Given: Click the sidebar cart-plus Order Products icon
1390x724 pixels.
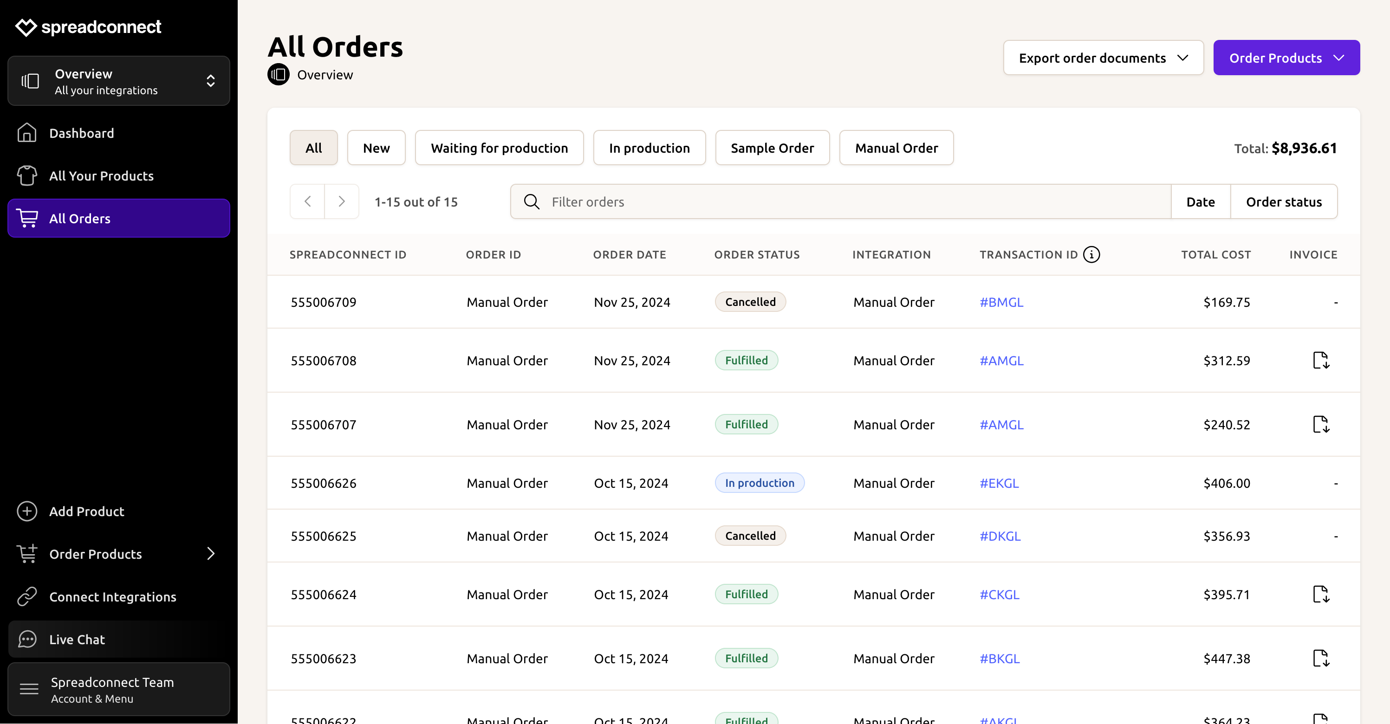Looking at the screenshot, I should [x=27, y=554].
